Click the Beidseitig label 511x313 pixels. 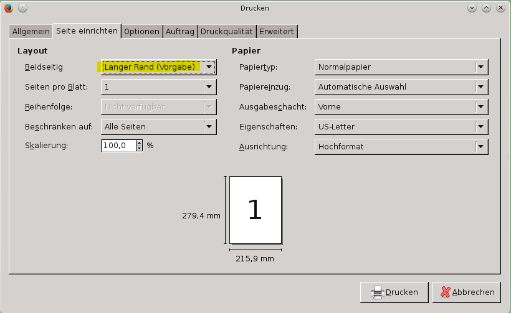(x=44, y=67)
